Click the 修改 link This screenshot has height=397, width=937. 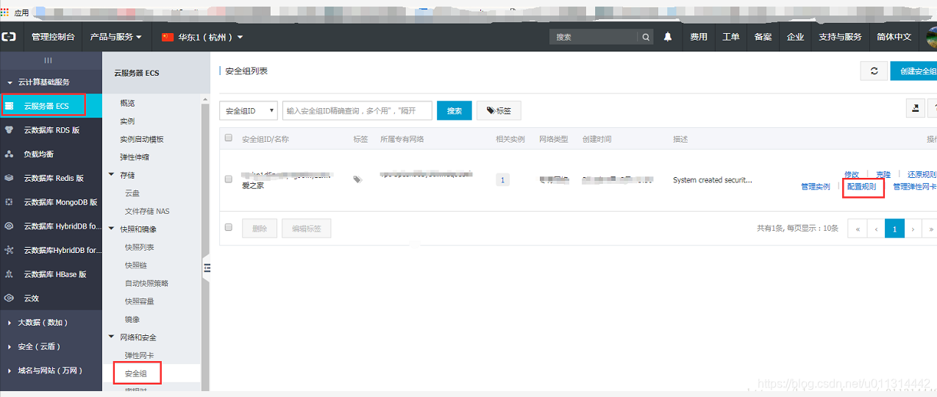pyautogui.click(x=852, y=174)
